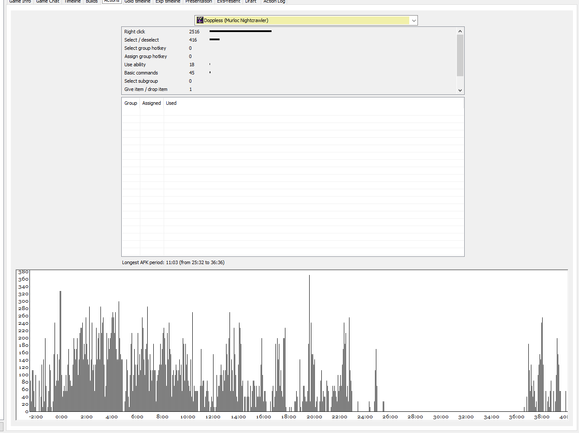Switch to the Action Log tab
The width and height of the screenshot is (579, 433).
274,1
